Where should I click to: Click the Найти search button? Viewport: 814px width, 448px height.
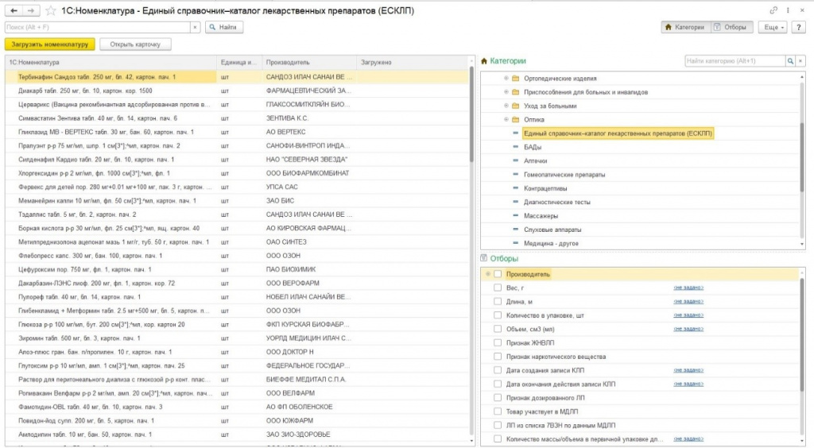224,27
